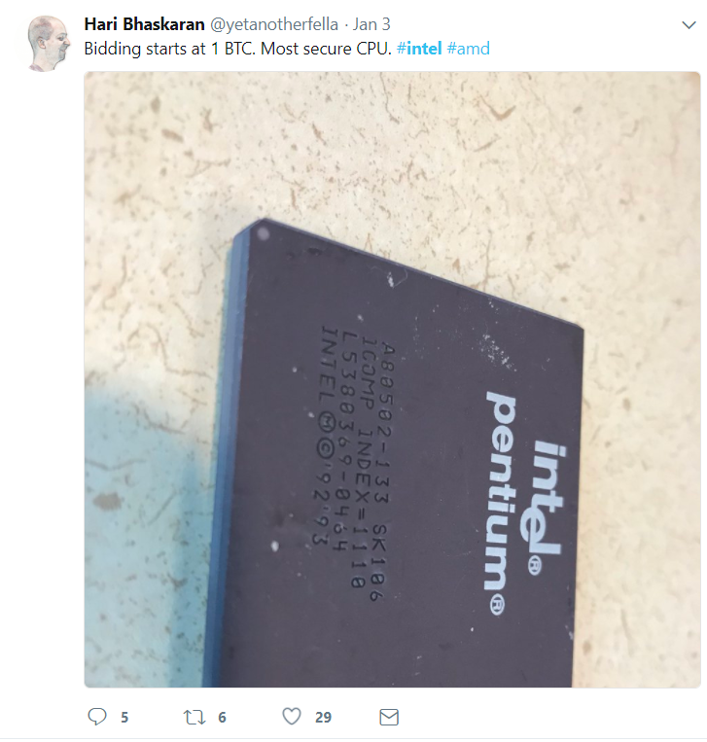Retweet using the retweet arrows icon
Viewport: 707px width, 742px height.
[x=194, y=717]
